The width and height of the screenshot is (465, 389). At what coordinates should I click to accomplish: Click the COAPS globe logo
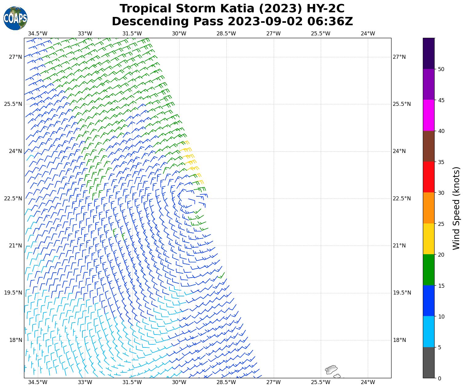tap(15, 18)
